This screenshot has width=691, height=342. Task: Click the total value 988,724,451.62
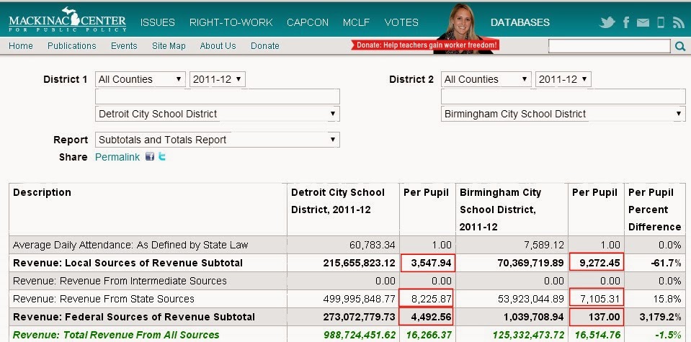pos(359,335)
